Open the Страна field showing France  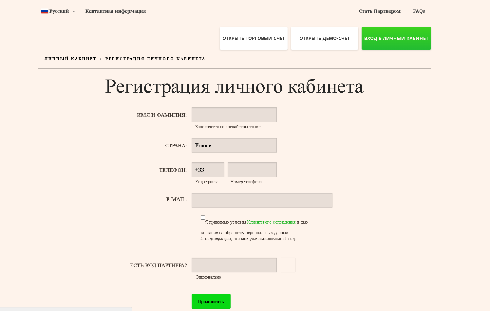point(234,145)
